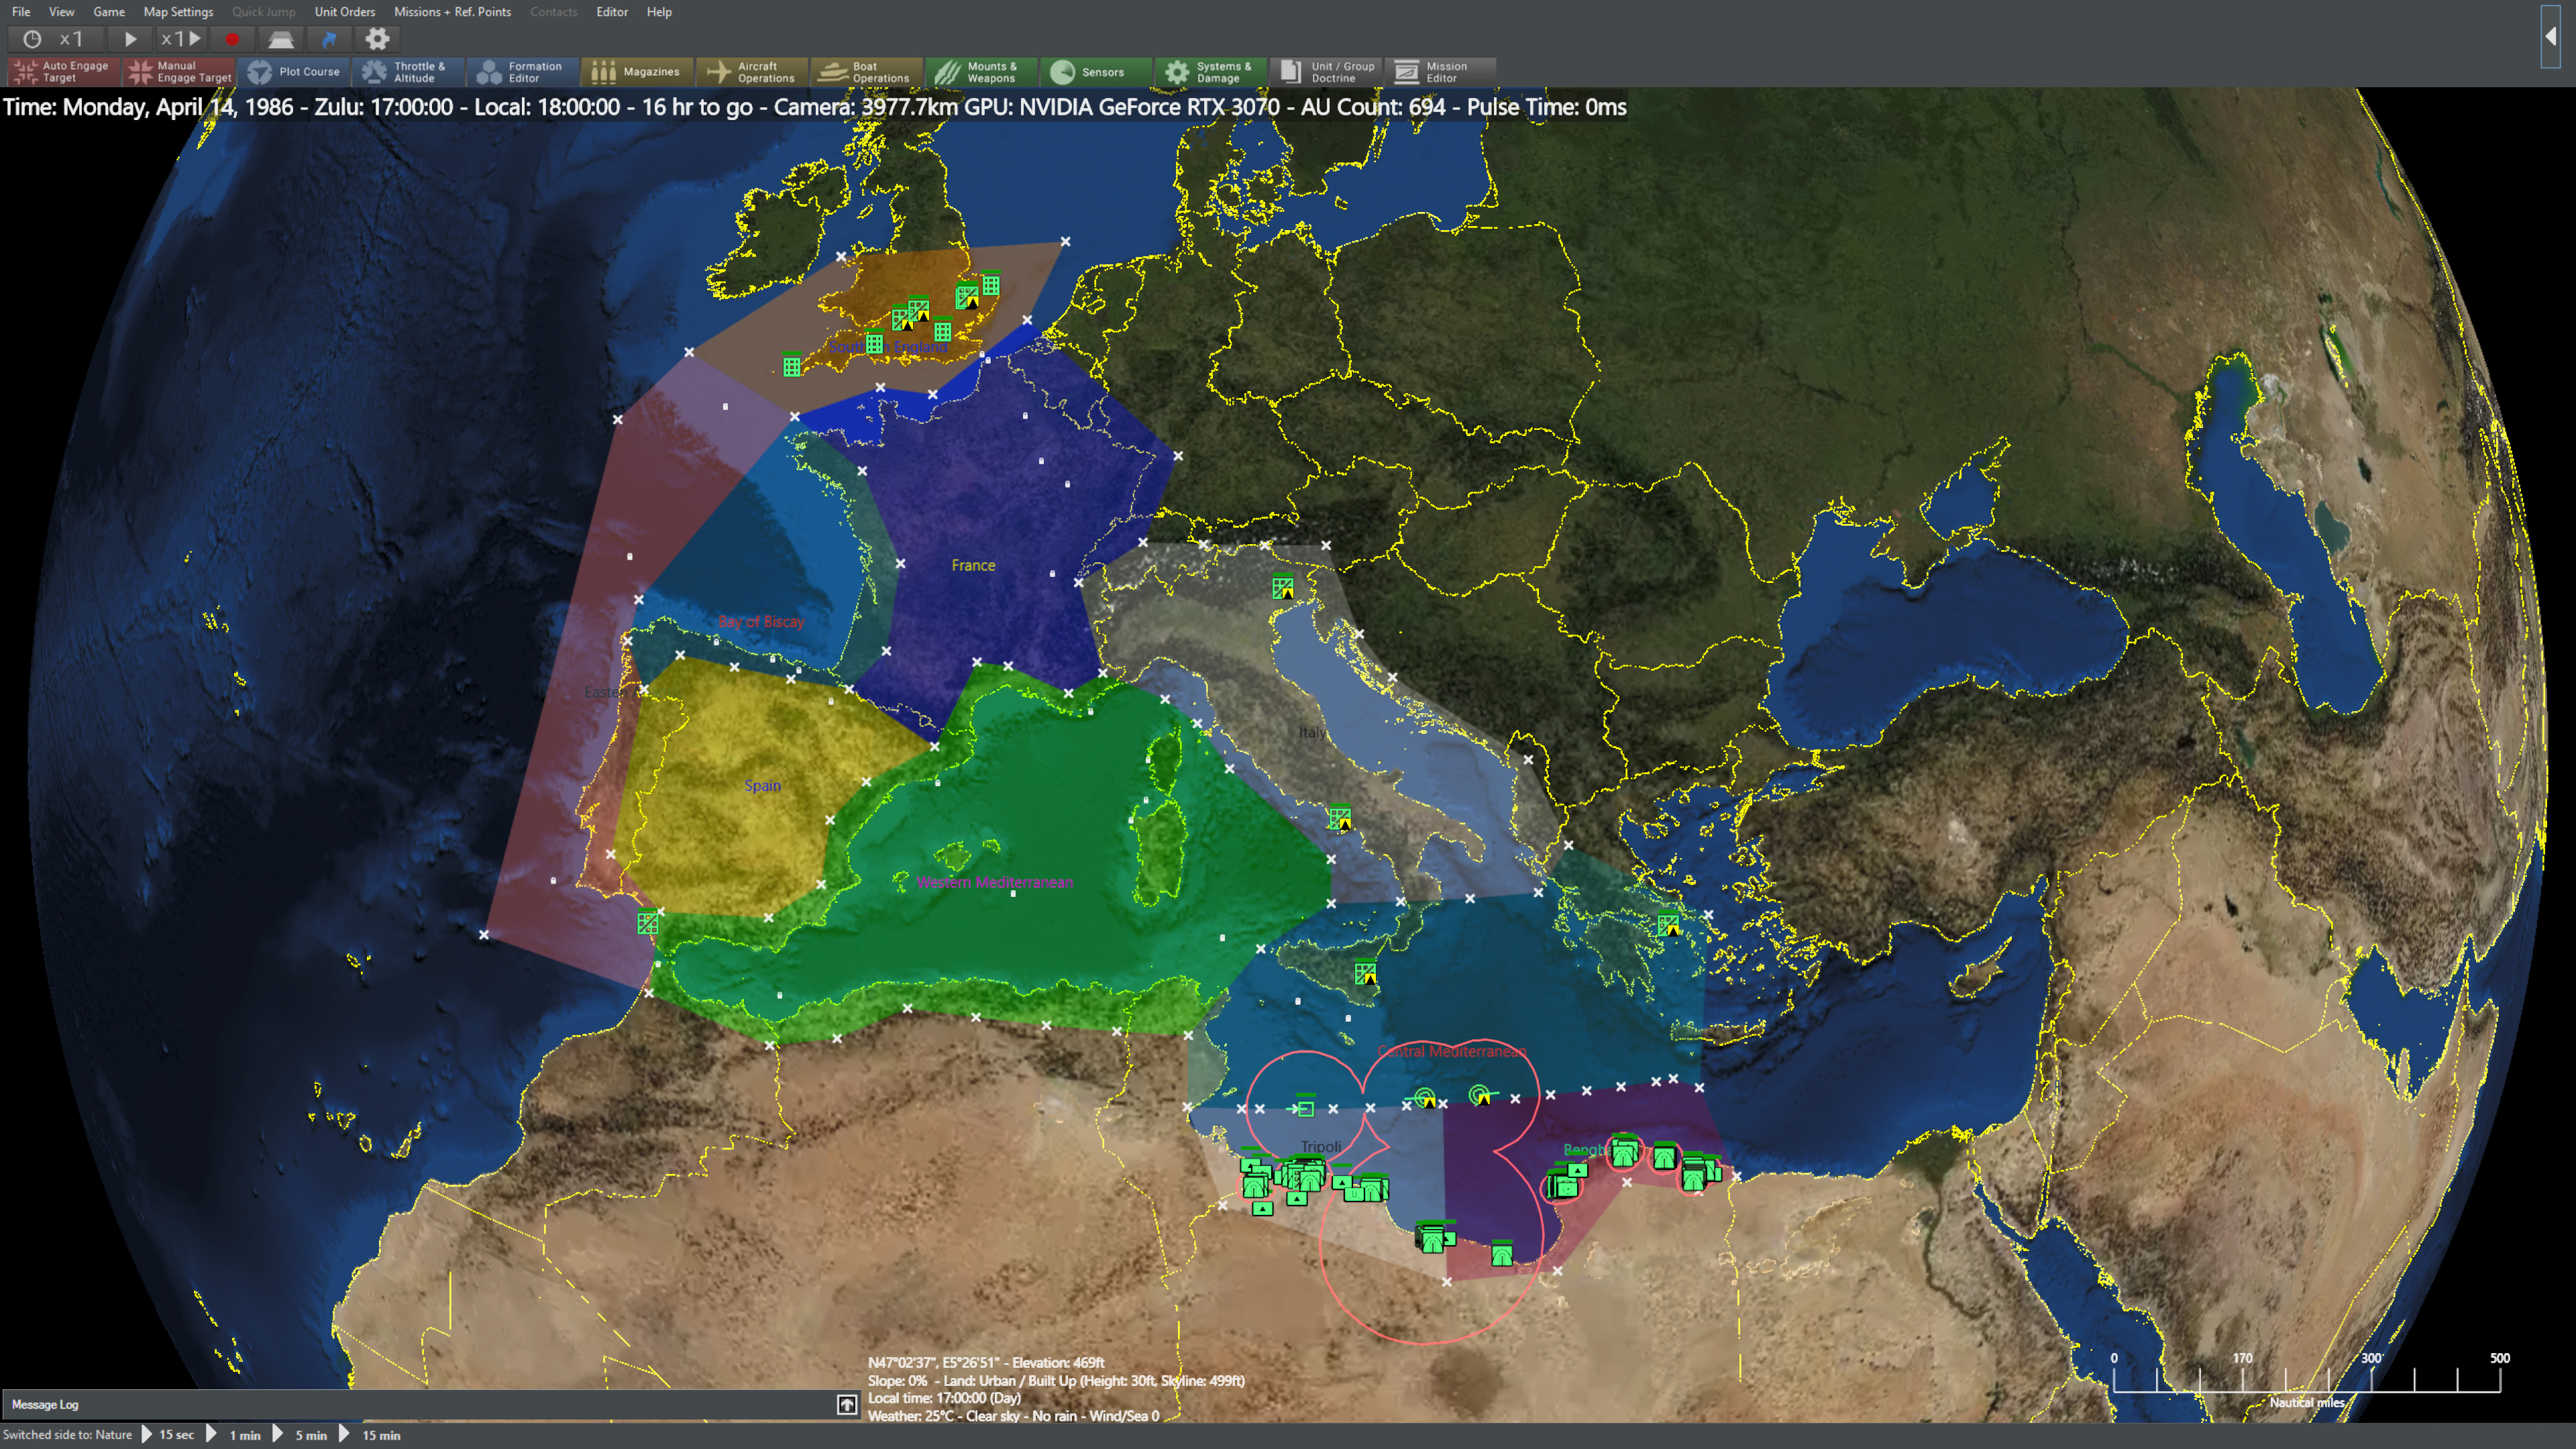Open Systems & Damage window
Viewport: 2576px width, 1449px height.
click(1210, 71)
